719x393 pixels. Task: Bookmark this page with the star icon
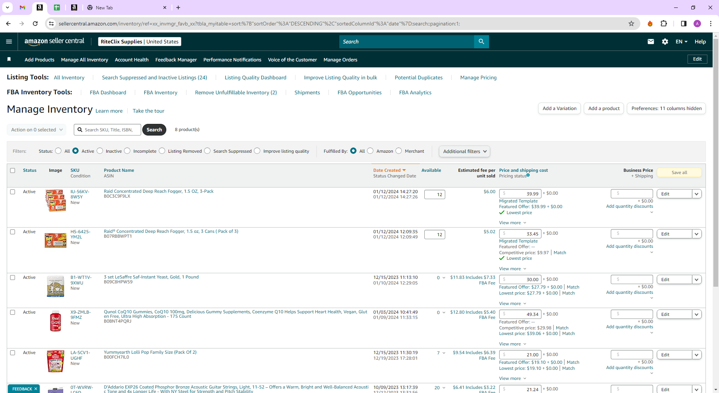point(631,24)
